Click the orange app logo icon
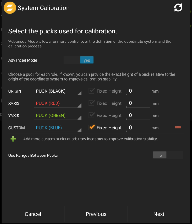 tap(10, 8)
